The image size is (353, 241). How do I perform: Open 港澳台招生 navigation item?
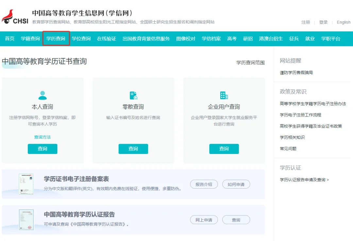[271, 39]
